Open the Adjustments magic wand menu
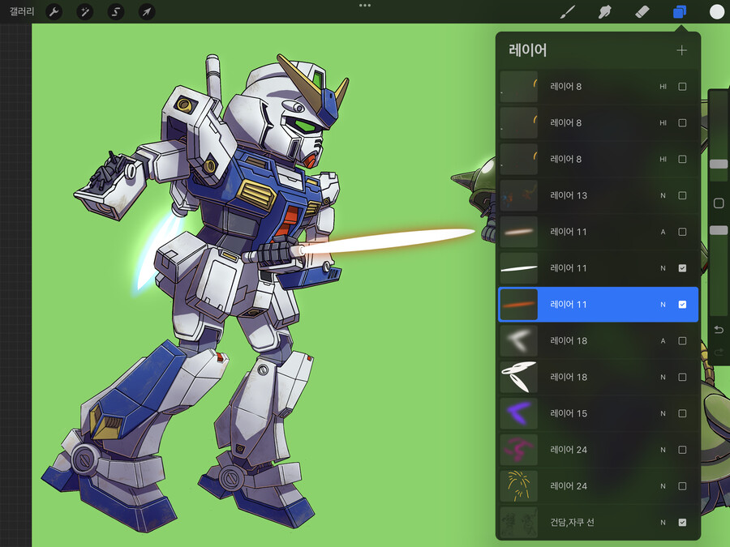The image size is (730, 547). click(x=84, y=11)
